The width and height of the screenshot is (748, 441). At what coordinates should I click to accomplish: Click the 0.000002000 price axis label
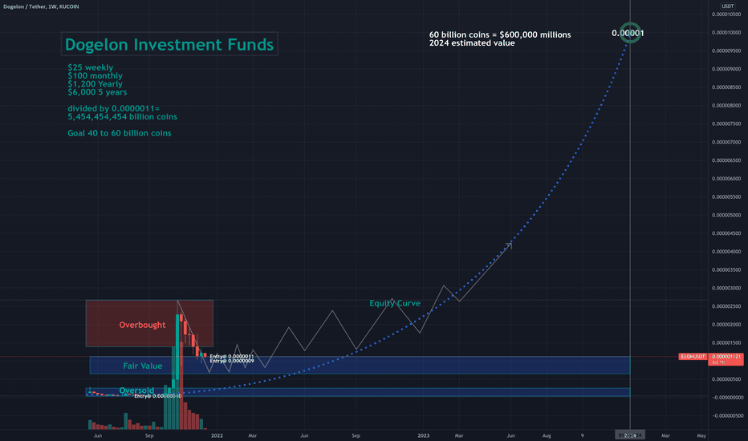[726, 325]
